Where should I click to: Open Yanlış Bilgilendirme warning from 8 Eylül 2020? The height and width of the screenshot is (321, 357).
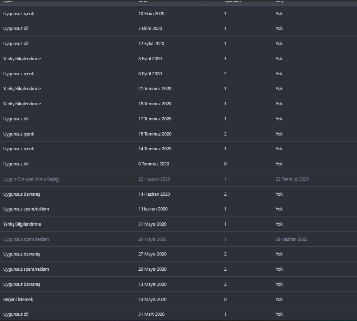[22, 59]
